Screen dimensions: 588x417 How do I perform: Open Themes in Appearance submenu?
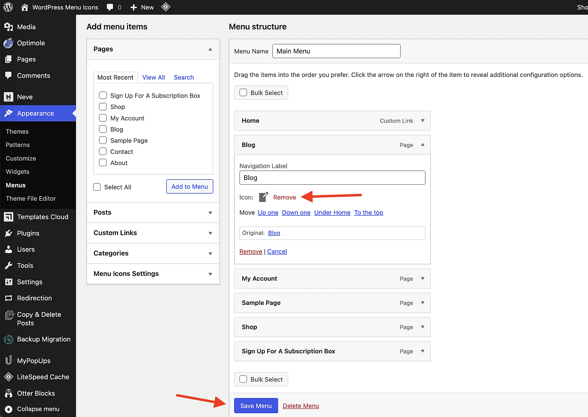[17, 131]
